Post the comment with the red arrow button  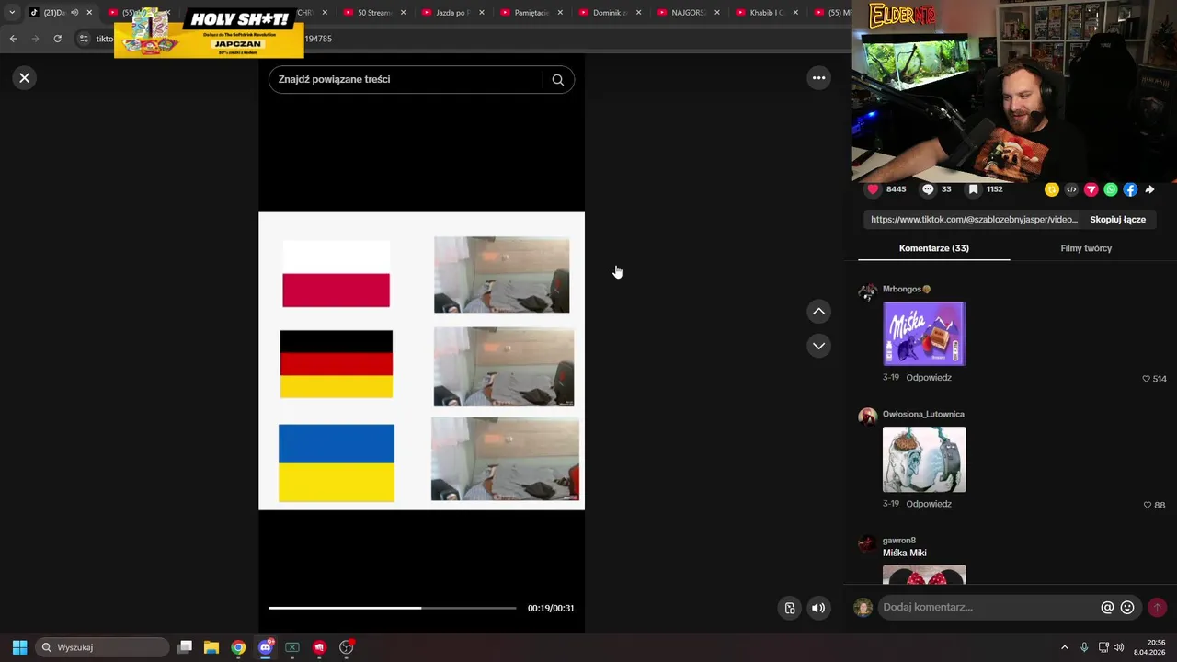pos(1157,608)
